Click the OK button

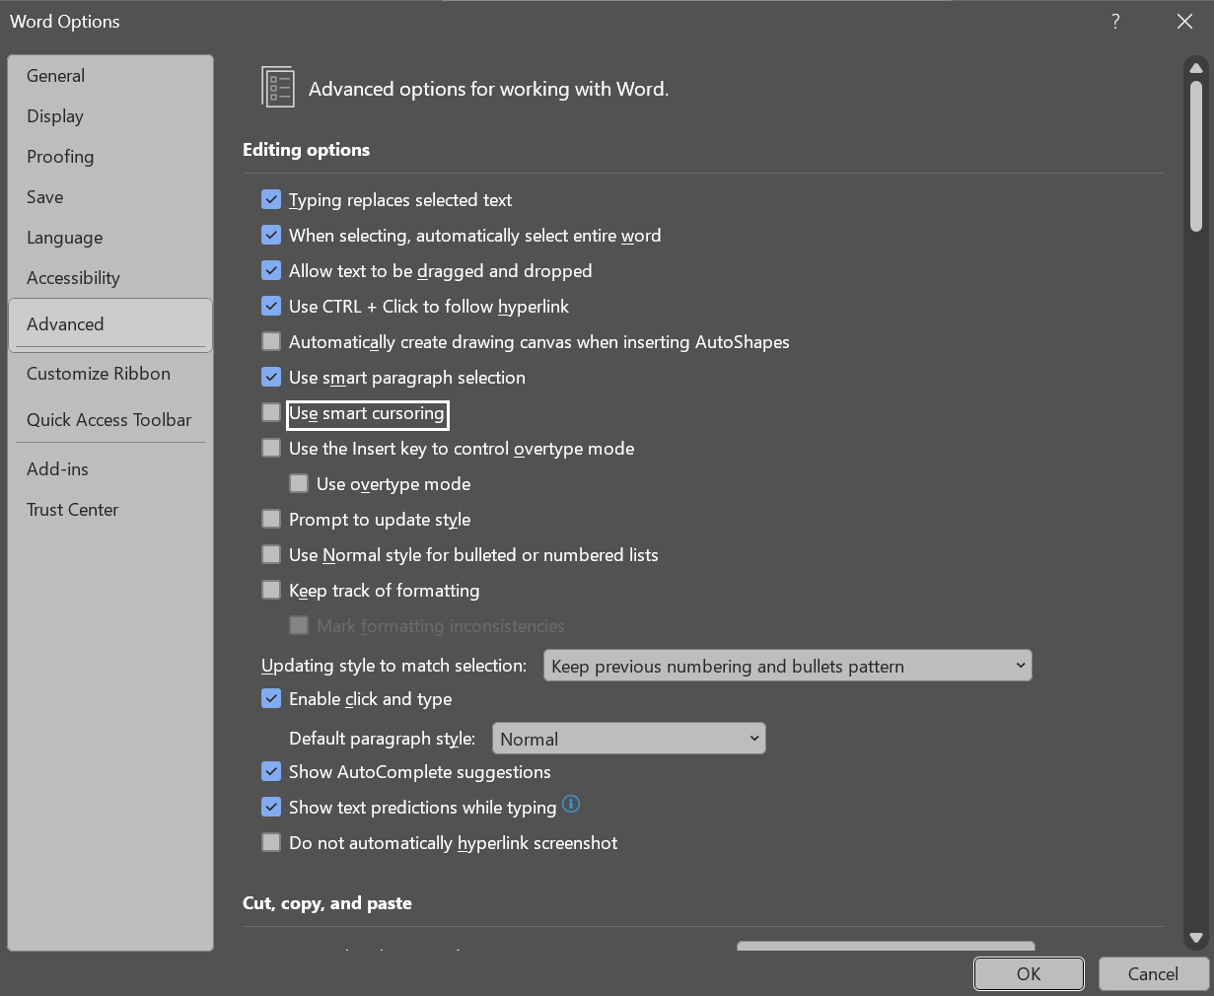1029,973
